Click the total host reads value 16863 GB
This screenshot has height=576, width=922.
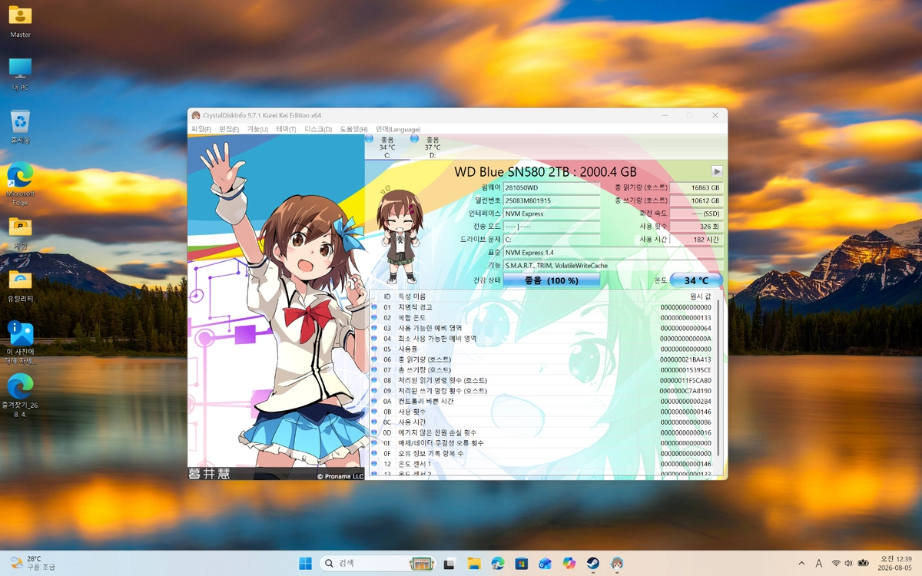point(696,188)
